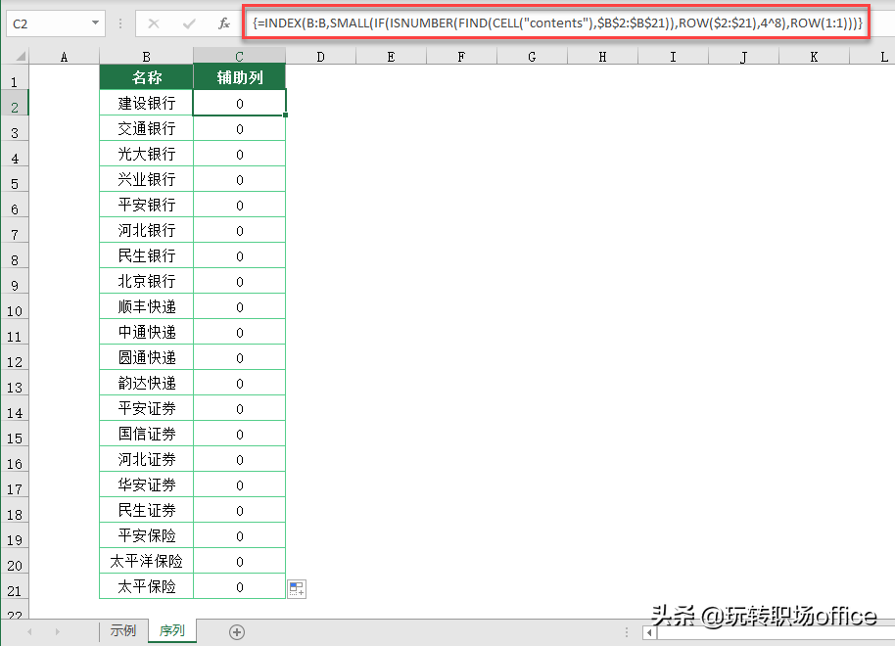The width and height of the screenshot is (895, 646).
Task: Add a new sheet with plus icon
Action: click(237, 631)
